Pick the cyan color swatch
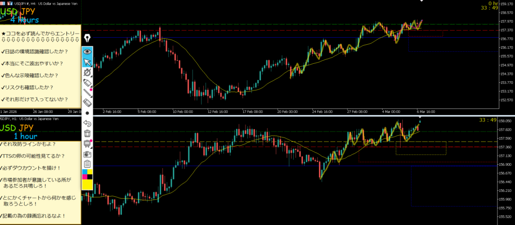The width and height of the screenshot is (515, 225). pyautogui.click(x=84, y=172)
